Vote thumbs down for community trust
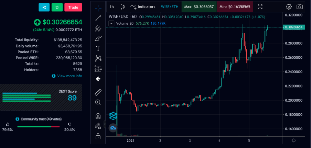The width and height of the screenshot is (311, 148). tap(69, 124)
